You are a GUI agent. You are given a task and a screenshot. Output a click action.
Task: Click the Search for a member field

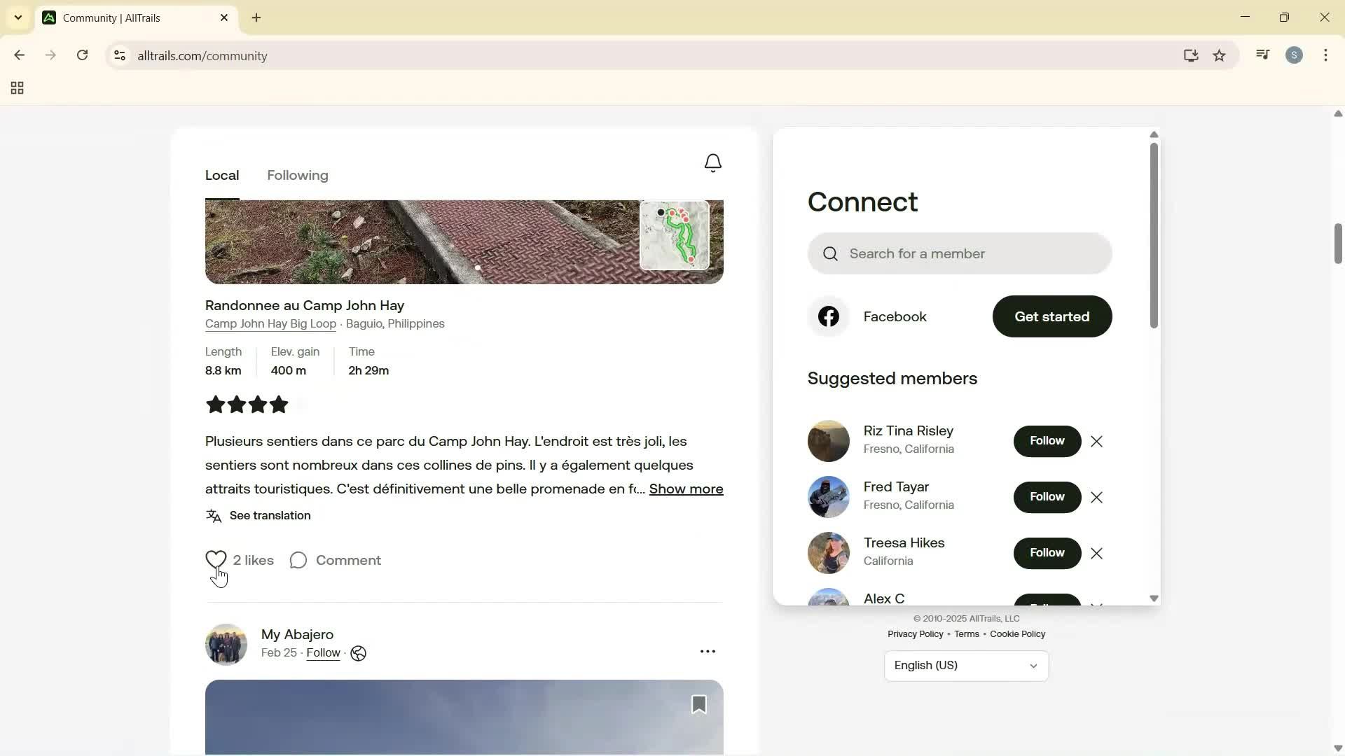[x=960, y=254]
